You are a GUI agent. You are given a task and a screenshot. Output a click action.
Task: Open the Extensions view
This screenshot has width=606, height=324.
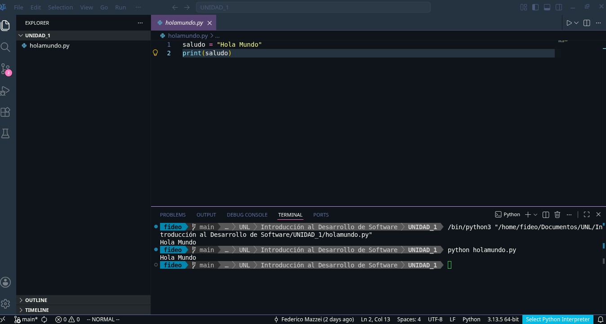click(5, 112)
